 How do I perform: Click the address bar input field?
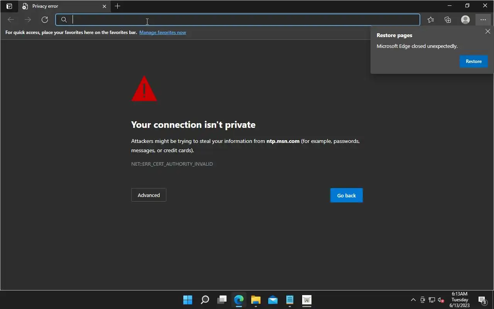pos(238,20)
